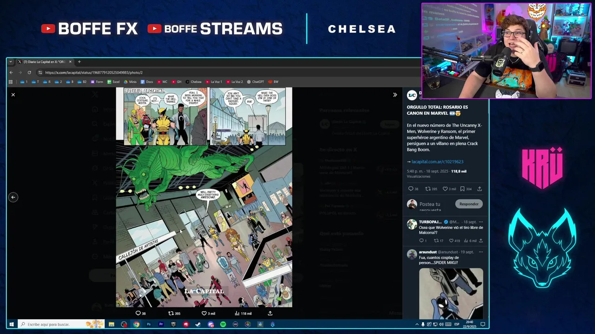This screenshot has width=595, height=334.
Task: Open the La Voz 1 bookmark
Action: 214,82
